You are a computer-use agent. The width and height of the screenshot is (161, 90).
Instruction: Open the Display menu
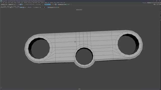tap(15, 2)
